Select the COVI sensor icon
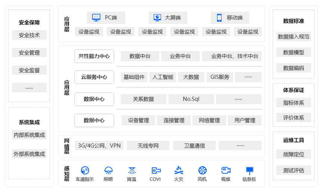The image size is (323, 192). (156, 170)
